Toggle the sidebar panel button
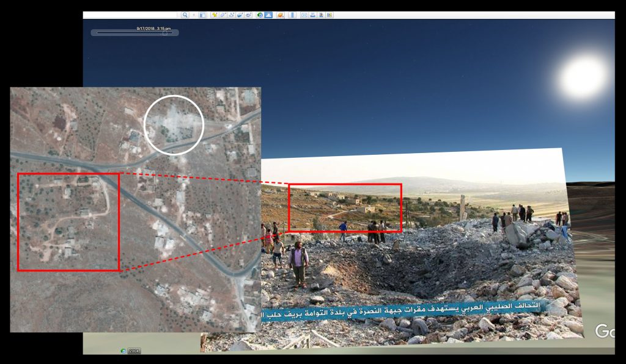This screenshot has height=364, width=626. (202, 15)
